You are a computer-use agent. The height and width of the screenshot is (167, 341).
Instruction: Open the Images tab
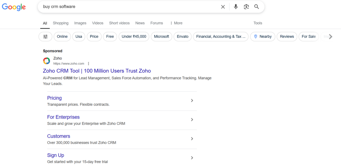tap(80, 23)
